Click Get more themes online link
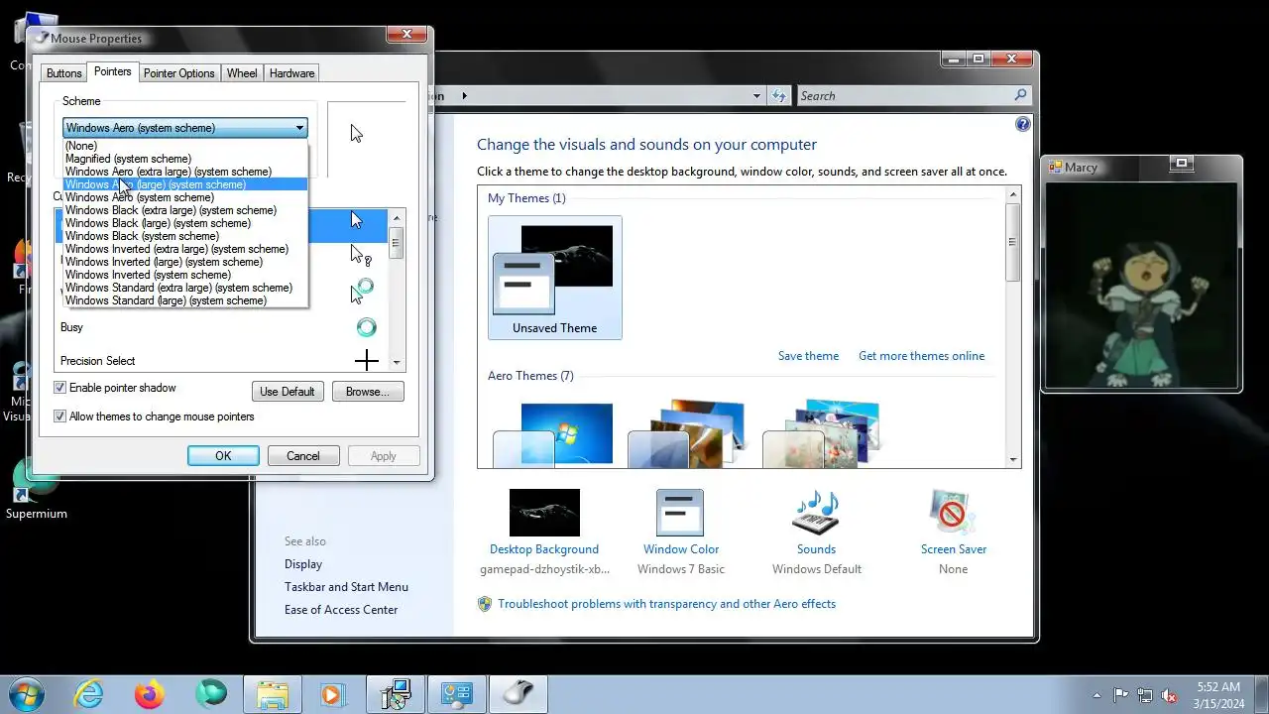 (x=922, y=356)
